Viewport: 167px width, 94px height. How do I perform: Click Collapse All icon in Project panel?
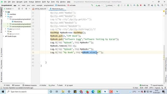pos(22,9)
